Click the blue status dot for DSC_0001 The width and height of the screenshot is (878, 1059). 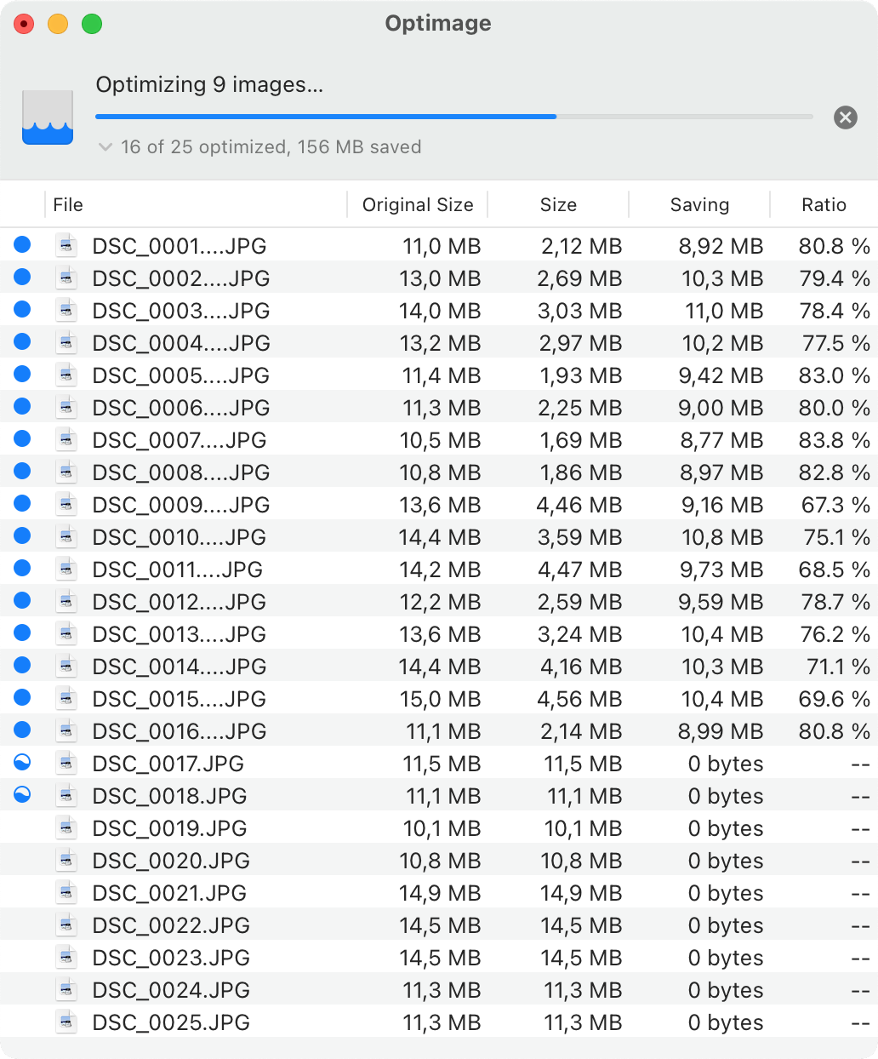pyautogui.click(x=22, y=246)
